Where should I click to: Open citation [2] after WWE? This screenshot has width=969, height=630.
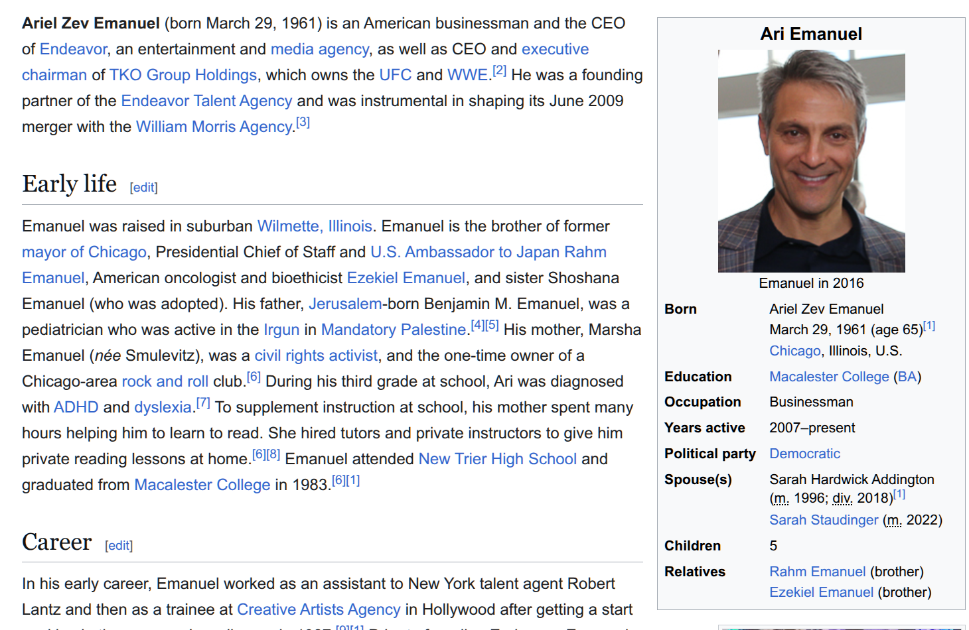point(500,70)
